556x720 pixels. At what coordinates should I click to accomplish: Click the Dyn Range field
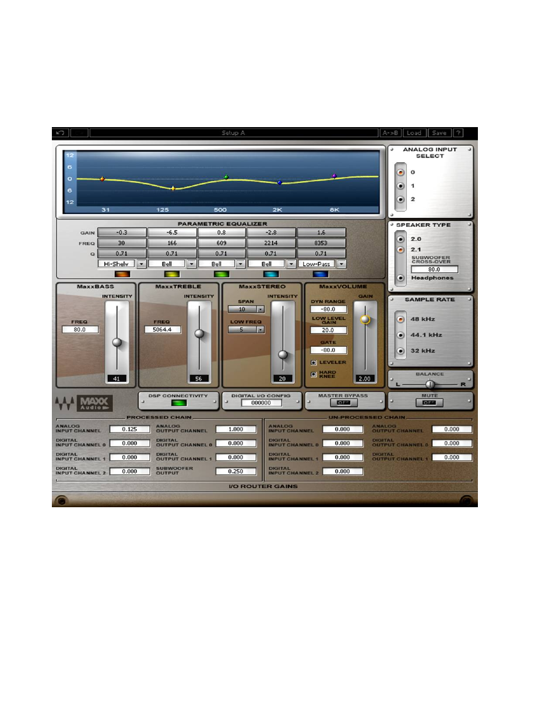pyautogui.click(x=329, y=310)
